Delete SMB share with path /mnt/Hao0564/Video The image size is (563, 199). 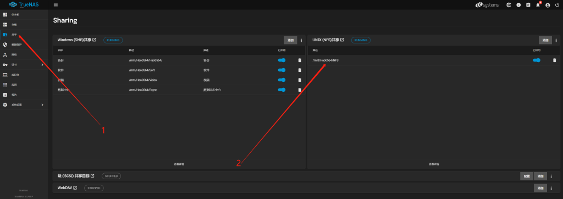pos(300,80)
